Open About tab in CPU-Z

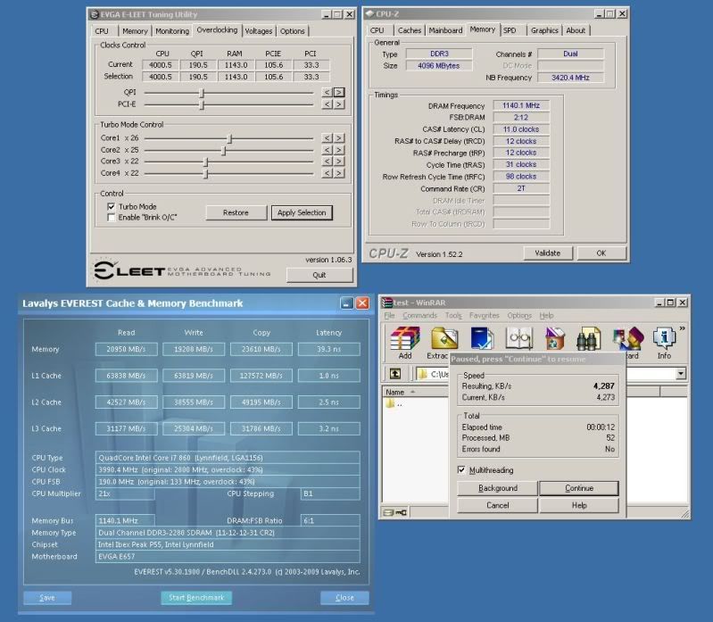[576, 30]
